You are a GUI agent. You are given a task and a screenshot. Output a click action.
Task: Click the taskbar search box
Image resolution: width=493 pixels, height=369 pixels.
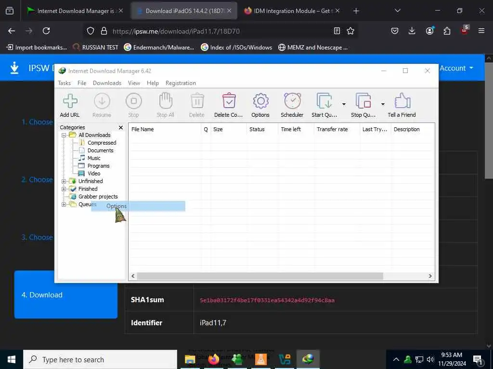tap(100, 359)
